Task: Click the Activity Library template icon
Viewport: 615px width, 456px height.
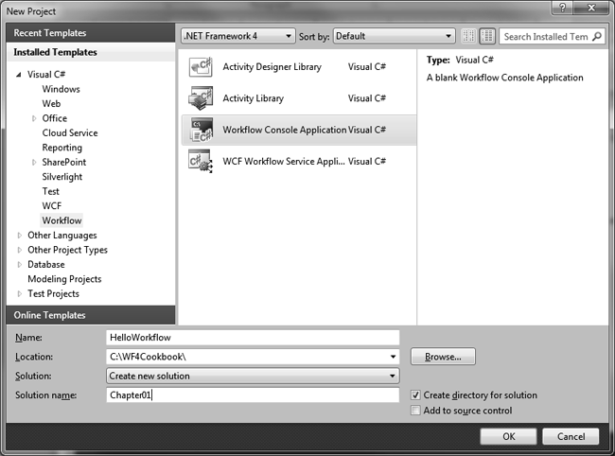Action: (x=201, y=98)
